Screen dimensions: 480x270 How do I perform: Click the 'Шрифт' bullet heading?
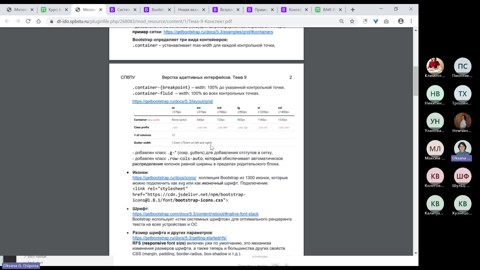pyautogui.click(x=140, y=208)
